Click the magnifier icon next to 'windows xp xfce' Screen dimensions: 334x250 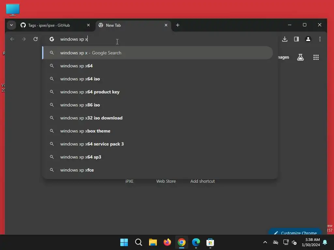point(52,170)
